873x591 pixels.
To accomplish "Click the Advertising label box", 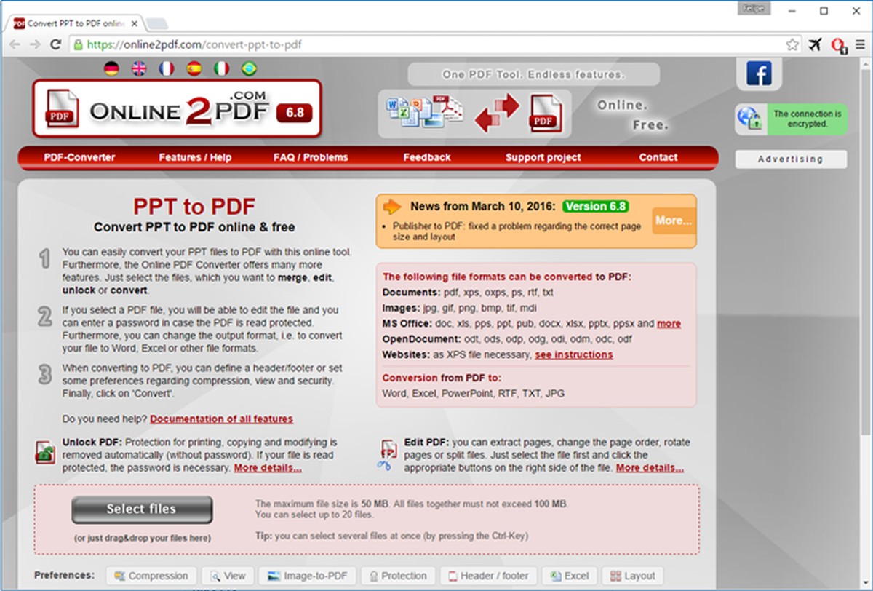I will [x=791, y=159].
